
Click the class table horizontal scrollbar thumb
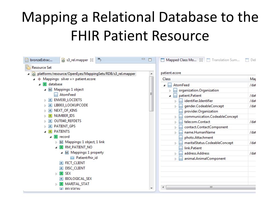point(211,187)
